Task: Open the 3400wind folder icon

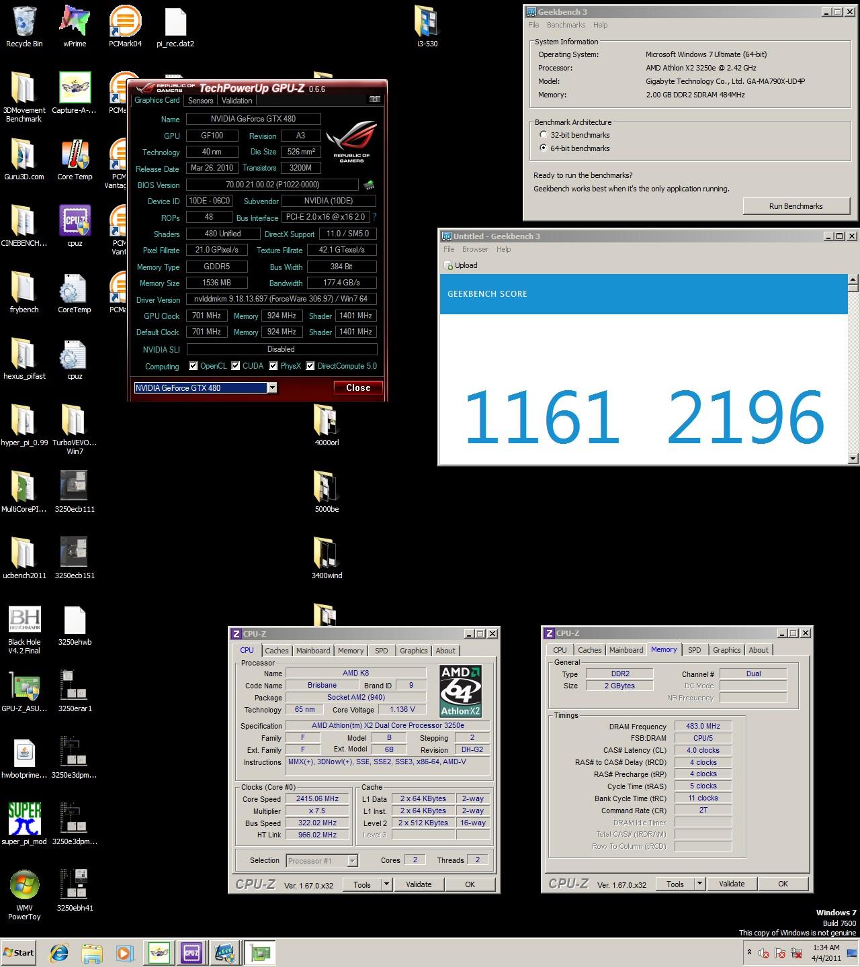Action: coord(327,558)
